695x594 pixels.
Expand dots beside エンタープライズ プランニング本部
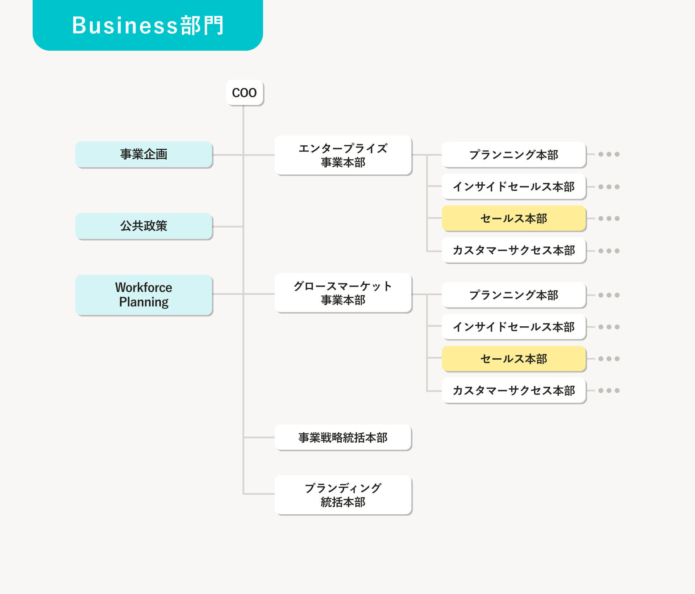(609, 154)
